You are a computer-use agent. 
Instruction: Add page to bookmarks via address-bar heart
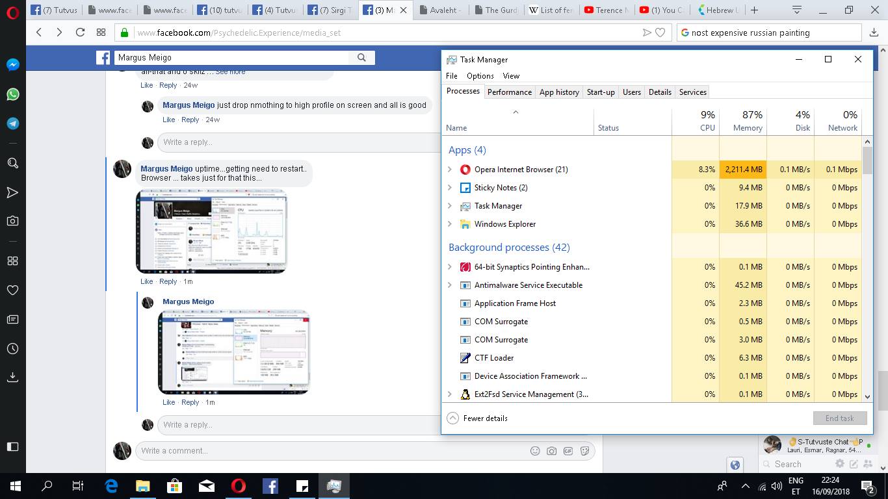660,32
